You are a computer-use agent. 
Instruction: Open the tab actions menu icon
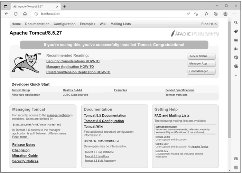(x=6, y=7)
